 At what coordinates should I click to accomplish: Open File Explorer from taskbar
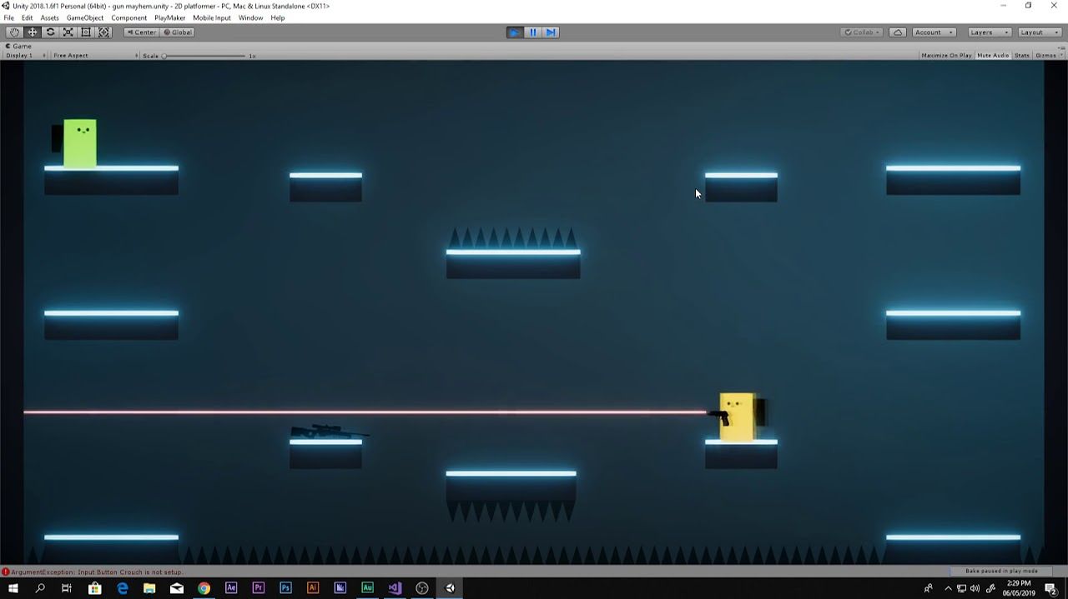(x=149, y=588)
